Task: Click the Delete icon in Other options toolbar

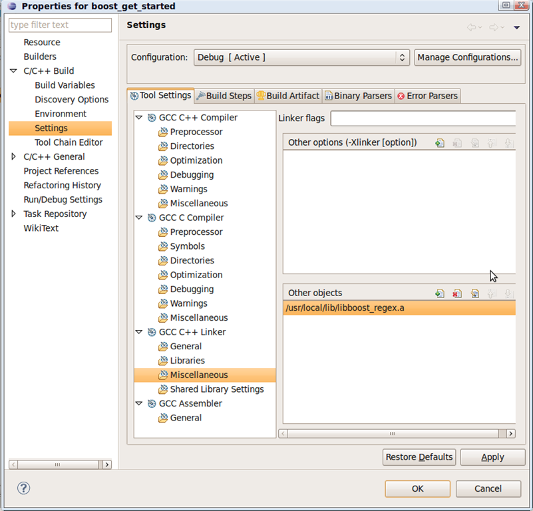Action: click(x=457, y=143)
